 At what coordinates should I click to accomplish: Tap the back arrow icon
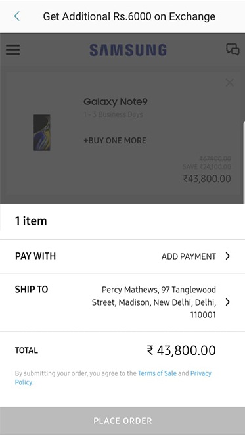17,16
